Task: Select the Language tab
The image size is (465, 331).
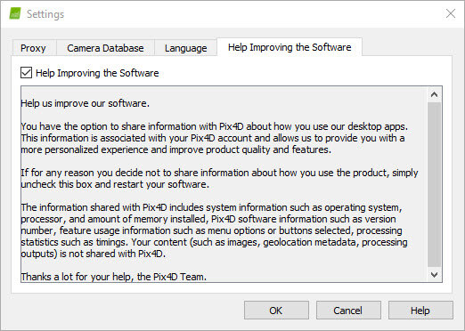Action: [185, 48]
